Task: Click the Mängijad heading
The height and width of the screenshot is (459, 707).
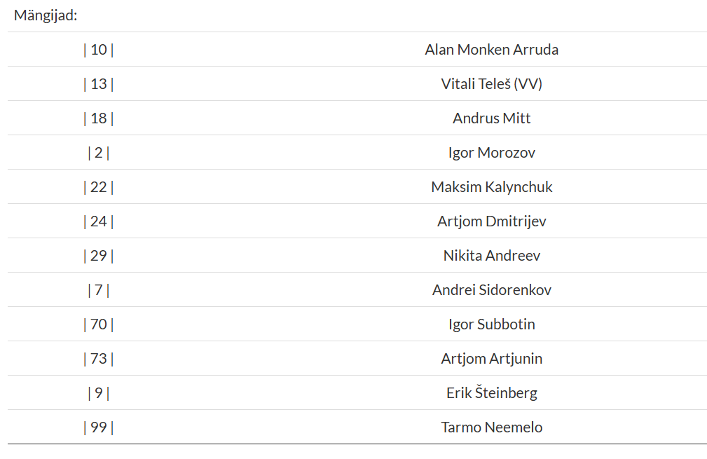Action: [46, 15]
